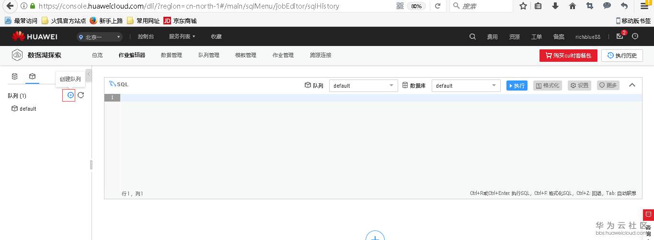Open the 数据库 default dropdown

click(466, 86)
